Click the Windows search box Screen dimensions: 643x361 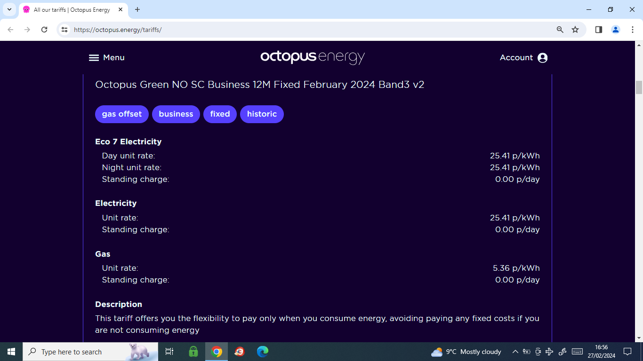[x=90, y=352]
